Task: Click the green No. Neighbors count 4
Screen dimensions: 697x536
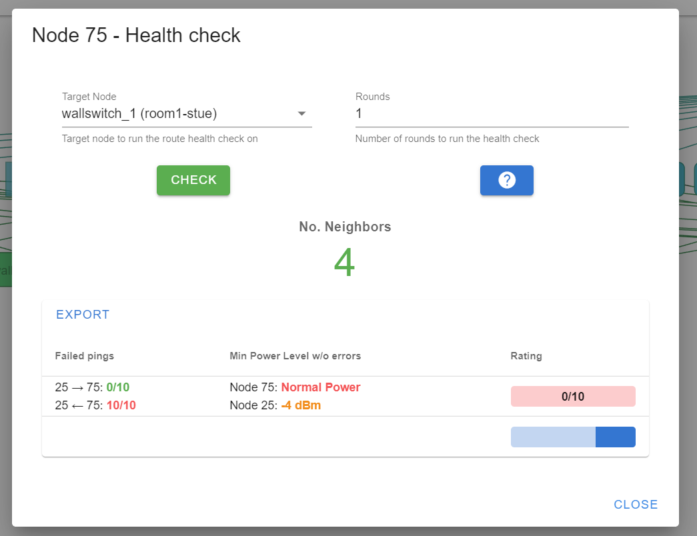Action: 345,263
